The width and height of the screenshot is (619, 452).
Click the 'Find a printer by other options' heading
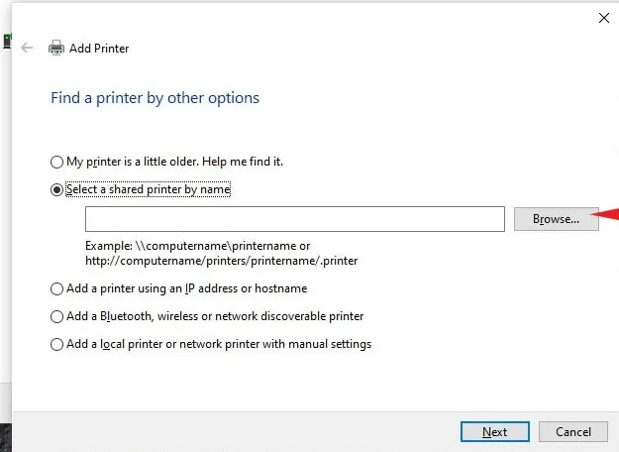tap(155, 98)
